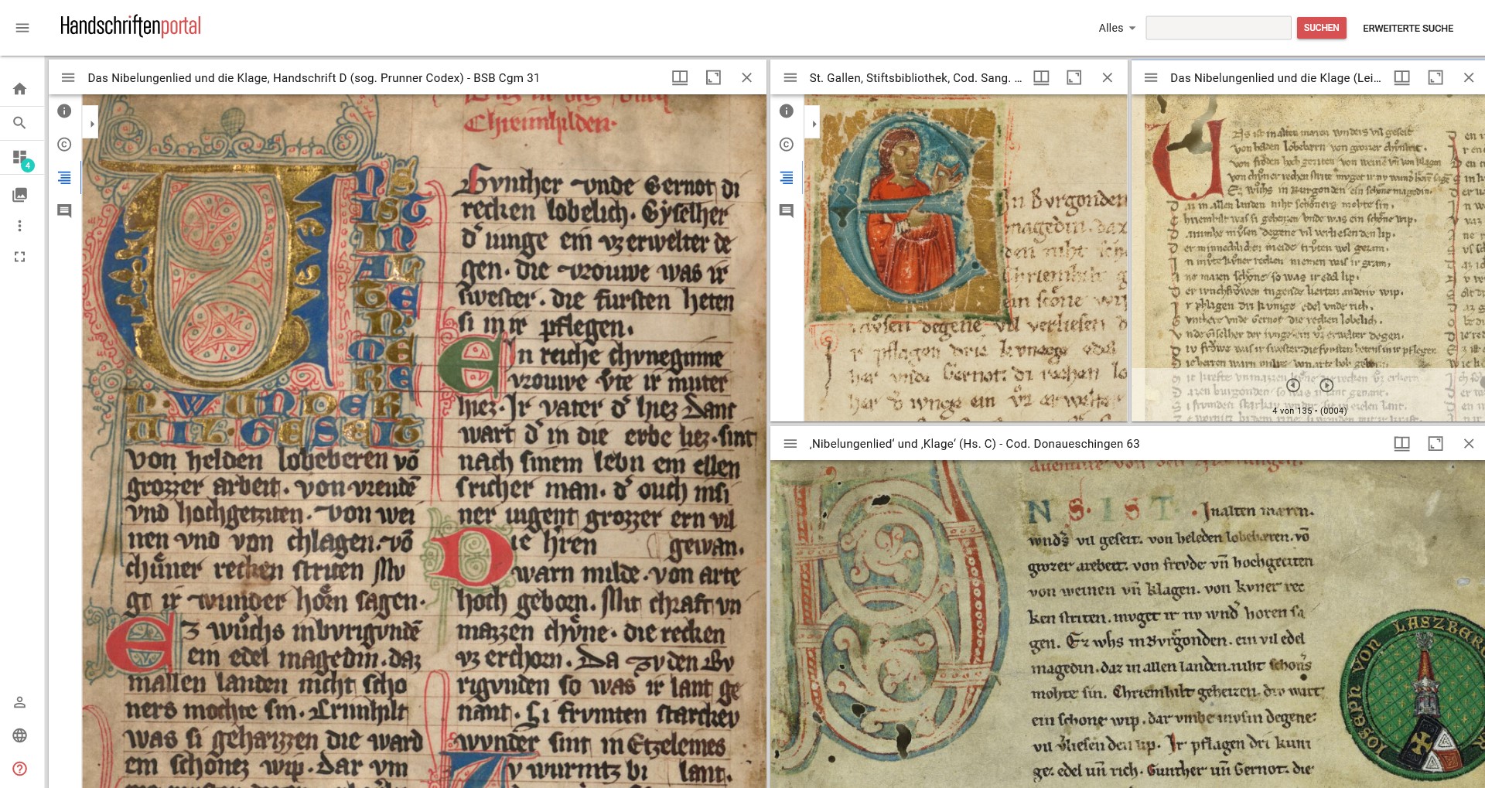Open index panel in BSB Cgm 31 window
1485x788 pixels.
pyautogui.click(x=64, y=178)
